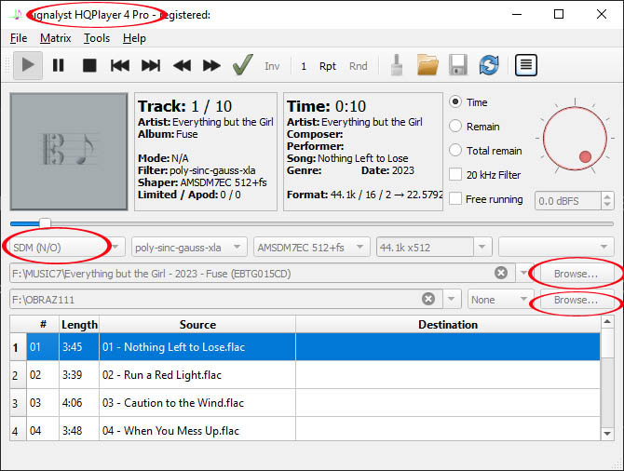Click the playlist scrollbar up arrow
The width and height of the screenshot is (624, 471).
coord(607,321)
